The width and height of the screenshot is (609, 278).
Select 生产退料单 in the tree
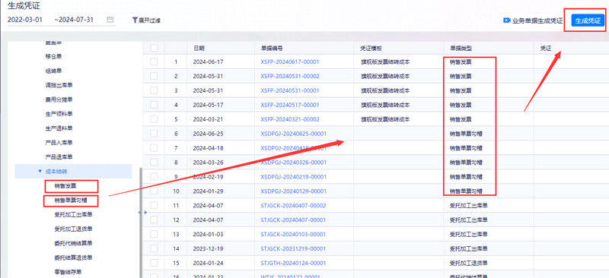[x=59, y=128]
